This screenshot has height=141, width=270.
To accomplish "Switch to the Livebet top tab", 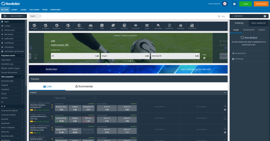I will [14, 10].
